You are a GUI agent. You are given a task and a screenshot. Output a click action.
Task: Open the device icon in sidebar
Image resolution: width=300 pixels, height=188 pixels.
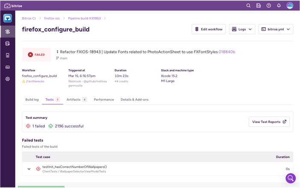[x=8, y=56]
